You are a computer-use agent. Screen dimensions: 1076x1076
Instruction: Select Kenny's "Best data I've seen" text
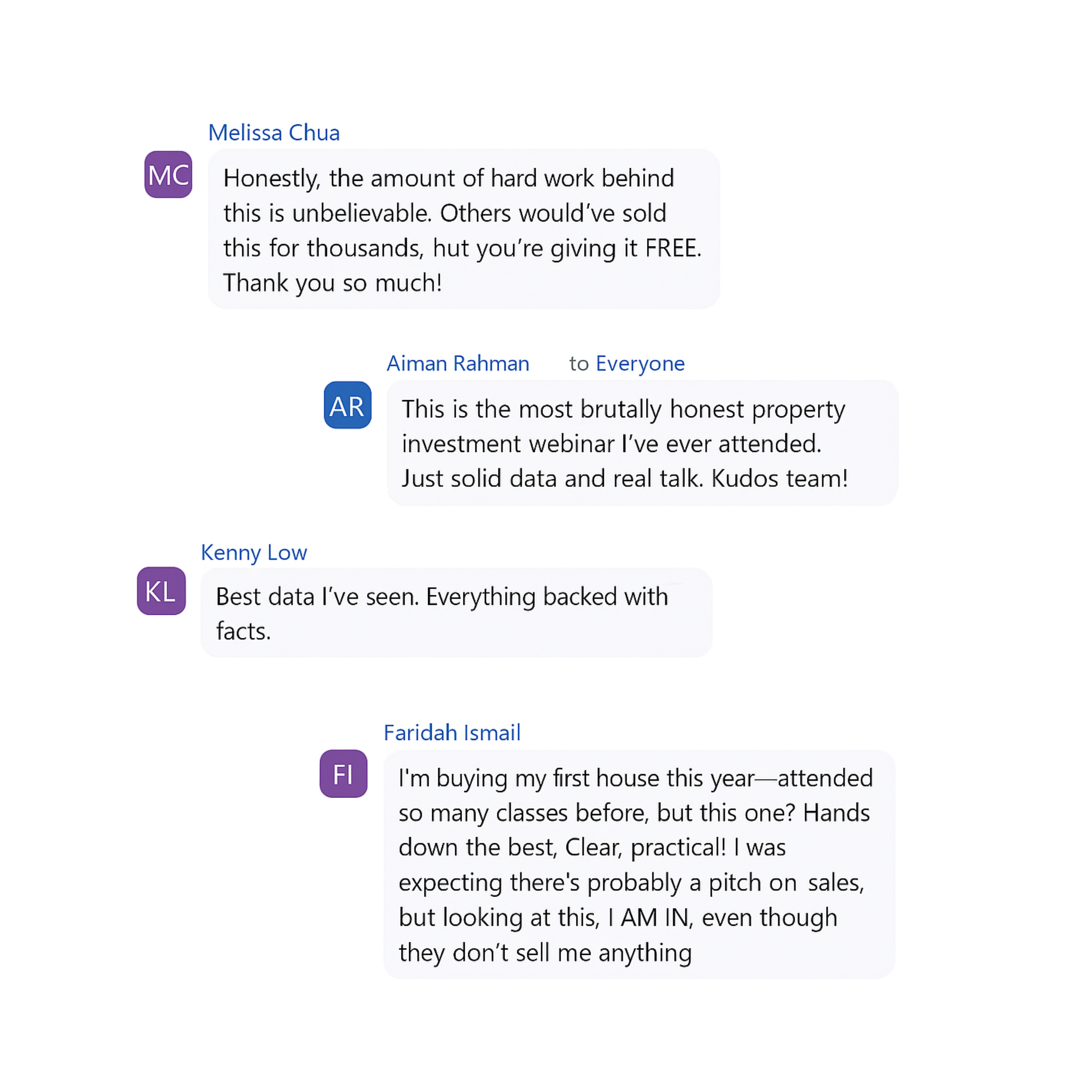click(x=317, y=597)
